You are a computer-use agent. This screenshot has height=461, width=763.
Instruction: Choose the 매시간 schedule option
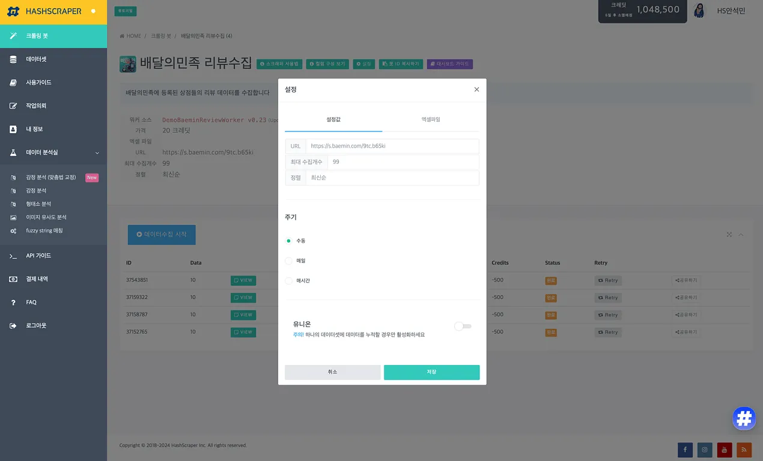289,281
